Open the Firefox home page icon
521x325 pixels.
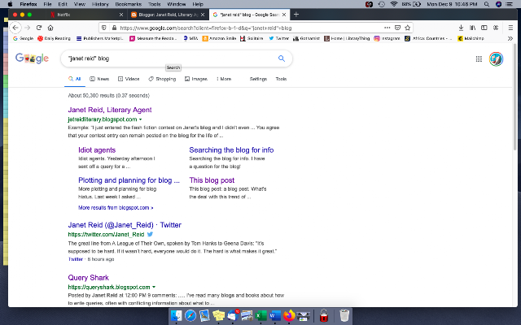point(50,28)
